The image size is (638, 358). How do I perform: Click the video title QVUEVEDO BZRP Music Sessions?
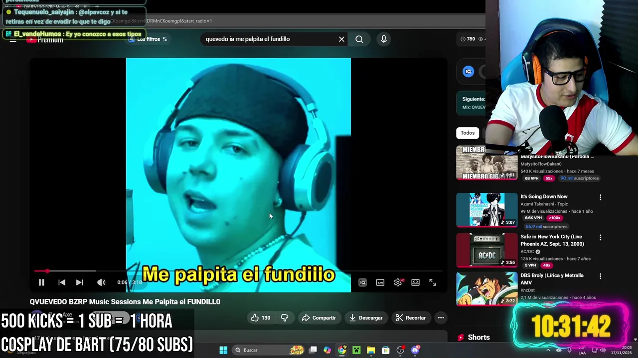coord(125,302)
